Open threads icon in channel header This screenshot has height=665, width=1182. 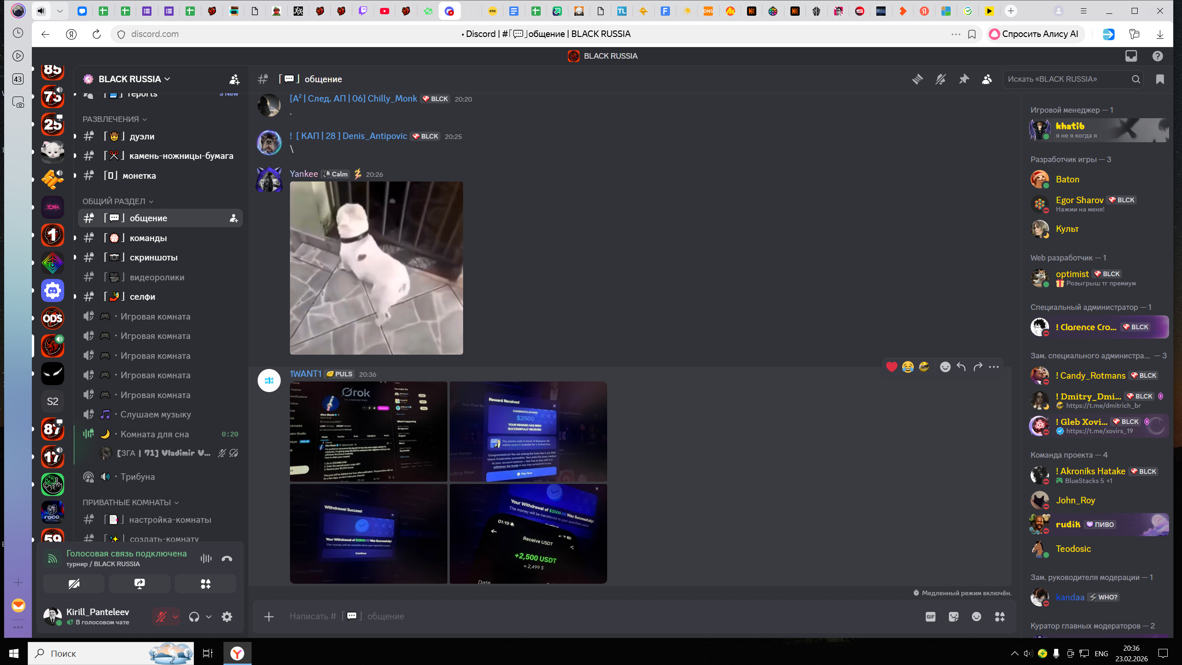pyautogui.click(x=917, y=79)
